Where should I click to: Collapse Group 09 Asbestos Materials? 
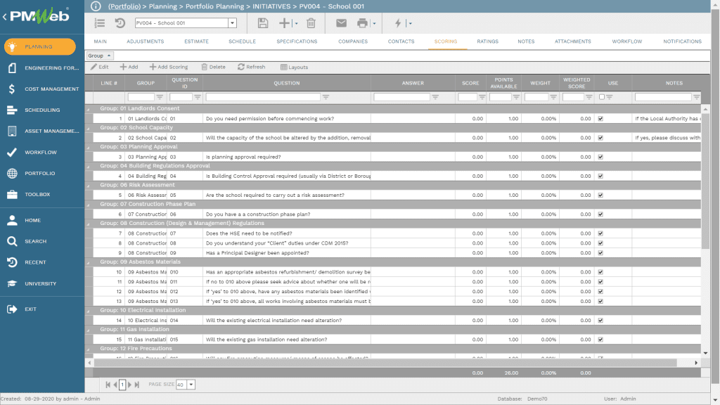[x=89, y=262]
